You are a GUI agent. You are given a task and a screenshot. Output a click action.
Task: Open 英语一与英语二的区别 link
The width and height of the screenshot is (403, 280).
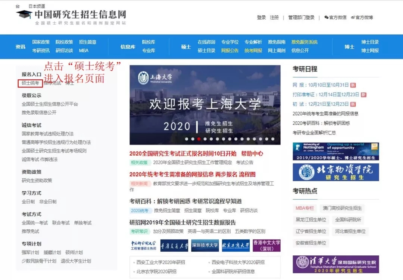coord(209,232)
